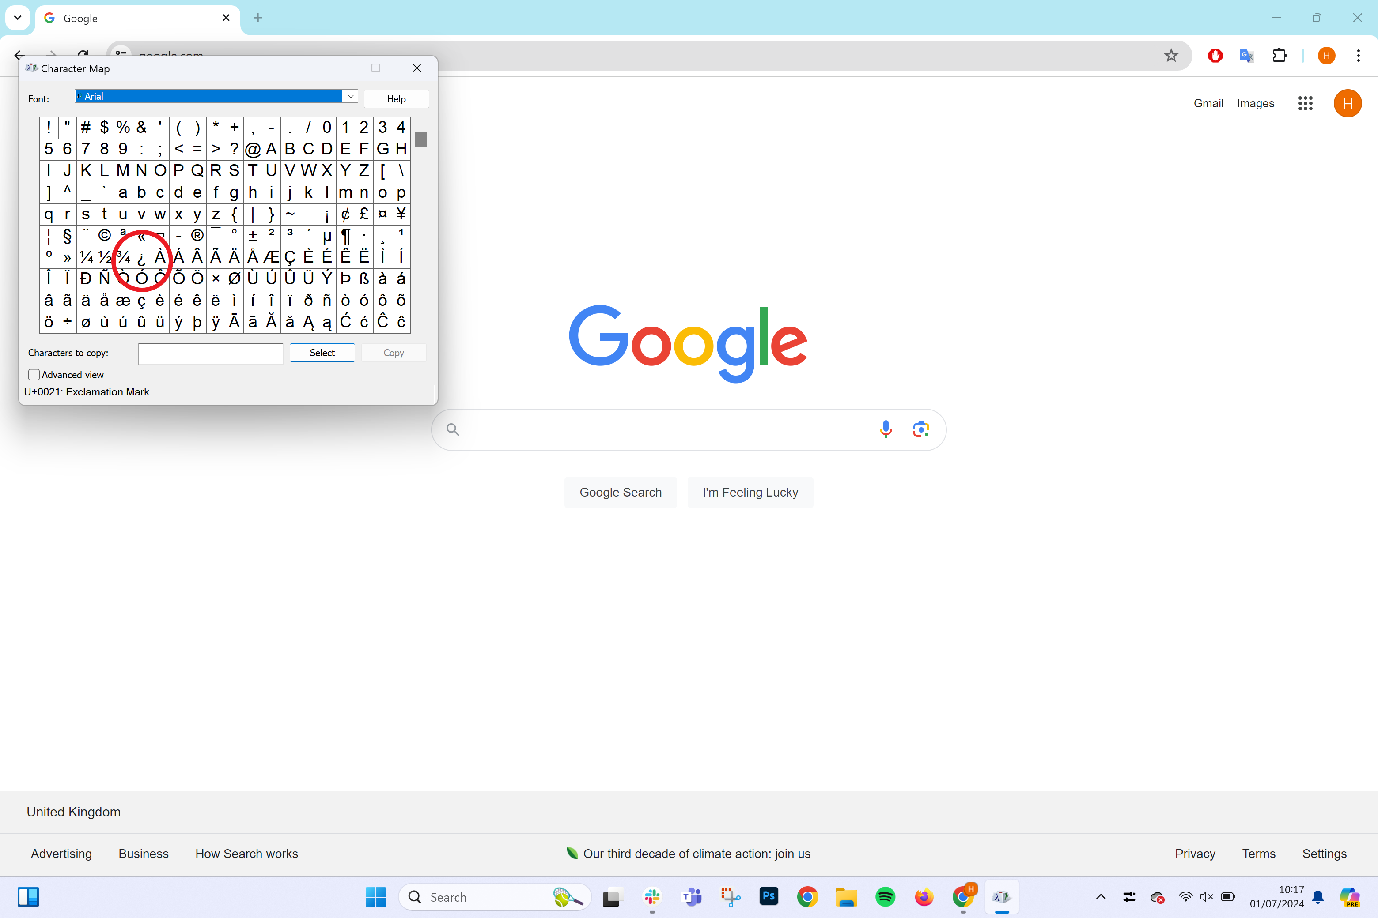The height and width of the screenshot is (918, 1378).
Task: Open the Images link
Action: click(x=1256, y=103)
